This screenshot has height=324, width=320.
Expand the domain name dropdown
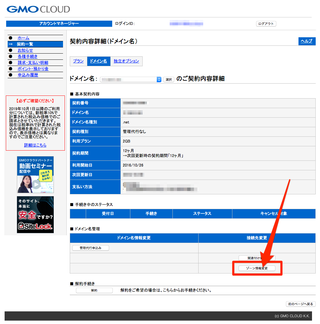[x=131, y=79]
